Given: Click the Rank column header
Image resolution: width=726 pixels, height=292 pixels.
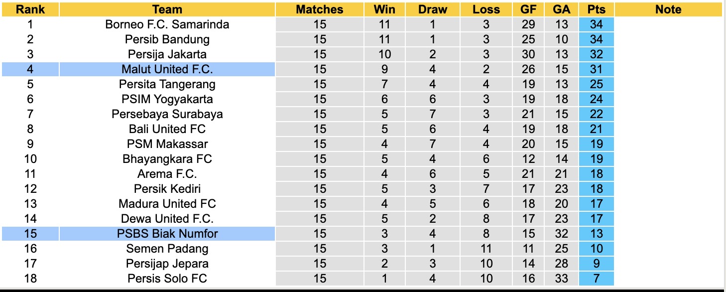Looking at the screenshot, I should (x=30, y=9).
